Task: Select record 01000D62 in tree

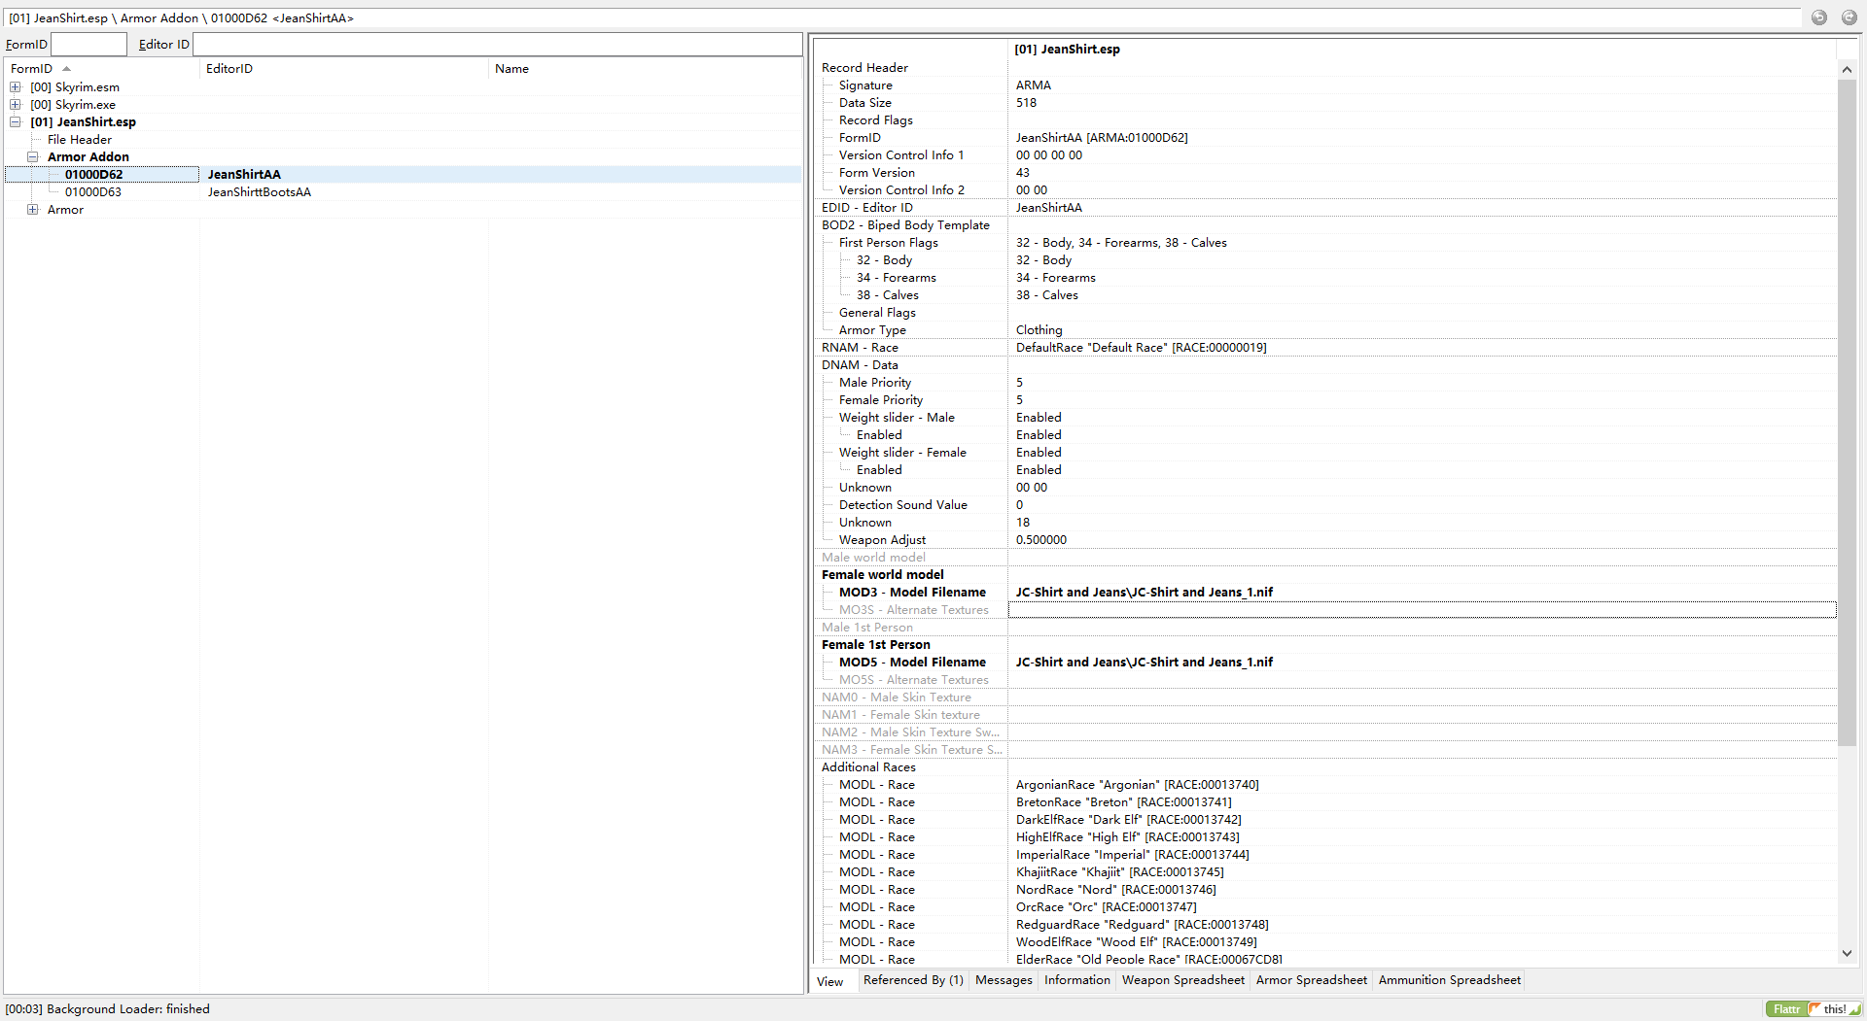Action: (x=93, y=175)
